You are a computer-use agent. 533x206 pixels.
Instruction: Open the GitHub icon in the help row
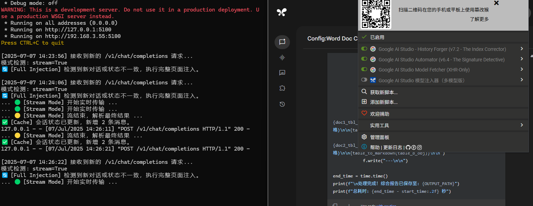click(408, 147)
